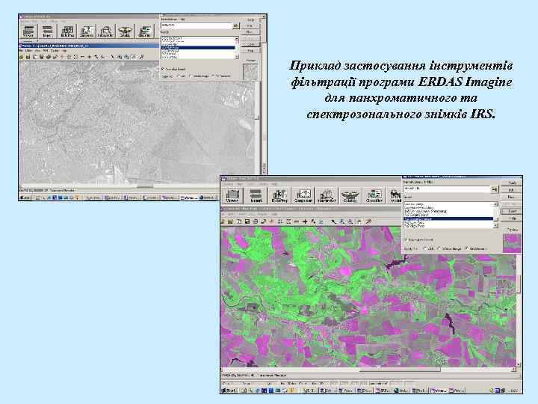Select Whole Image radio in color window dialog
The width and height of the screenshot is (538, 404).
click(x=439, y=248)
